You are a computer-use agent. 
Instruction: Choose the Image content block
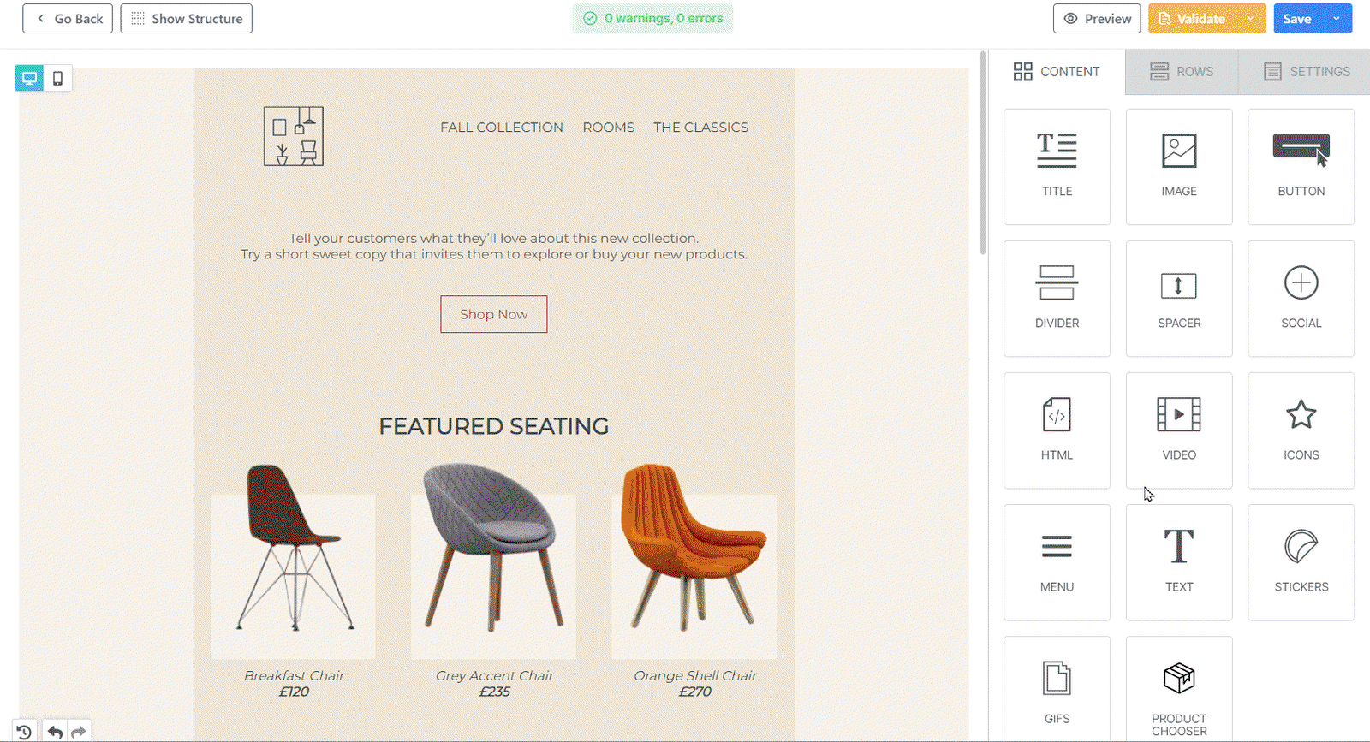[x=1179, y=167]
